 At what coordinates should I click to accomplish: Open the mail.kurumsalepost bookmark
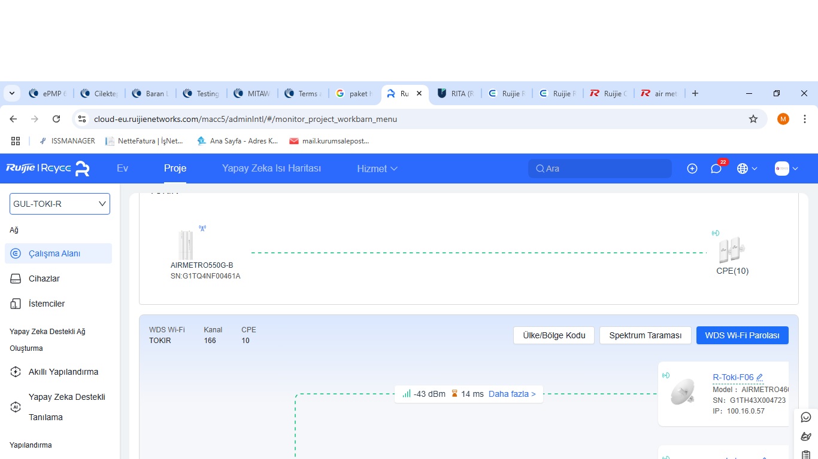(x=329, y=141)
